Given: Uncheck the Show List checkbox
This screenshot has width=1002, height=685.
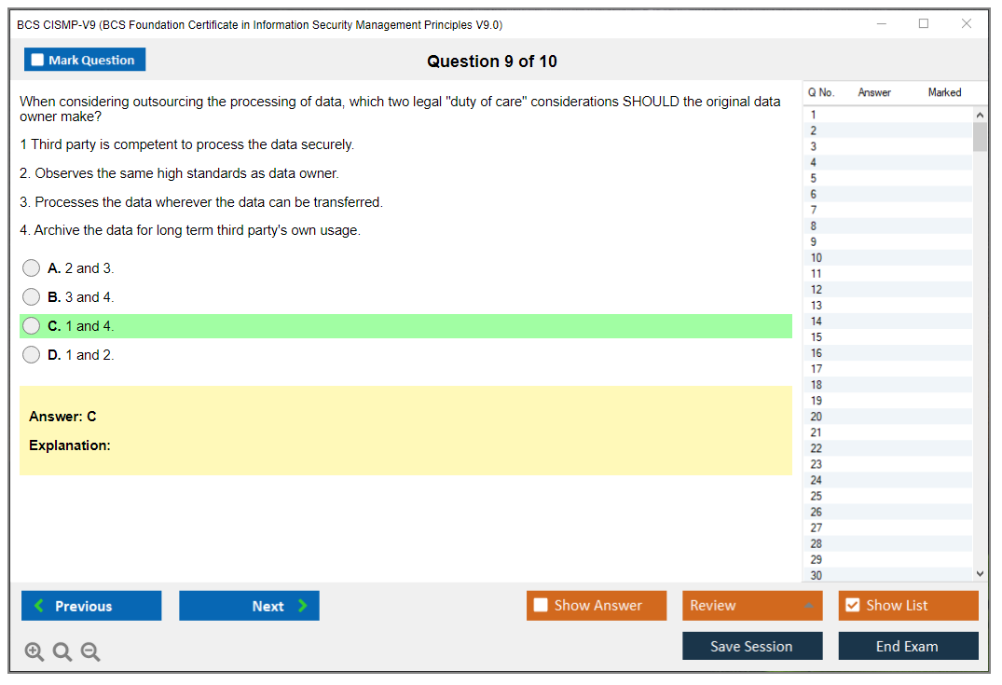Looking at the screenshot, I should click(x=852, y=606).
